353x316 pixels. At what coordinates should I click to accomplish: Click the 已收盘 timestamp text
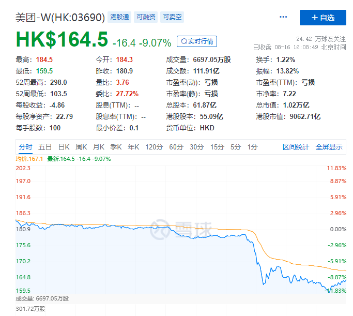point(300,47)
